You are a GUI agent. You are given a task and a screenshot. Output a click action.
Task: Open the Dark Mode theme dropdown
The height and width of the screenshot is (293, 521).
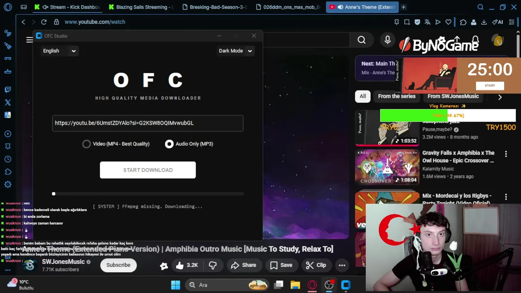point(236,51)
